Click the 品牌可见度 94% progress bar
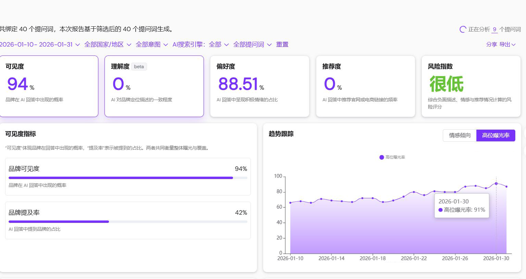This screenshot has height=279, width=526. pos(128,178)
